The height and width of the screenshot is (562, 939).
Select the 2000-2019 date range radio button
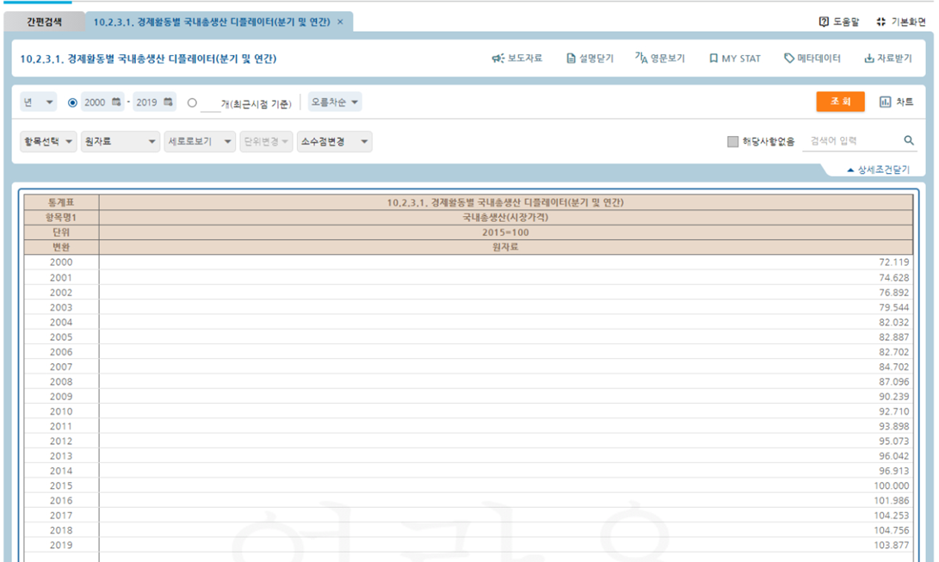coord(72,102)
